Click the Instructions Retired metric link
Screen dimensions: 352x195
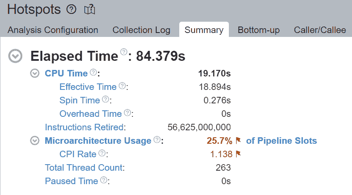click(x=85, y=127)
